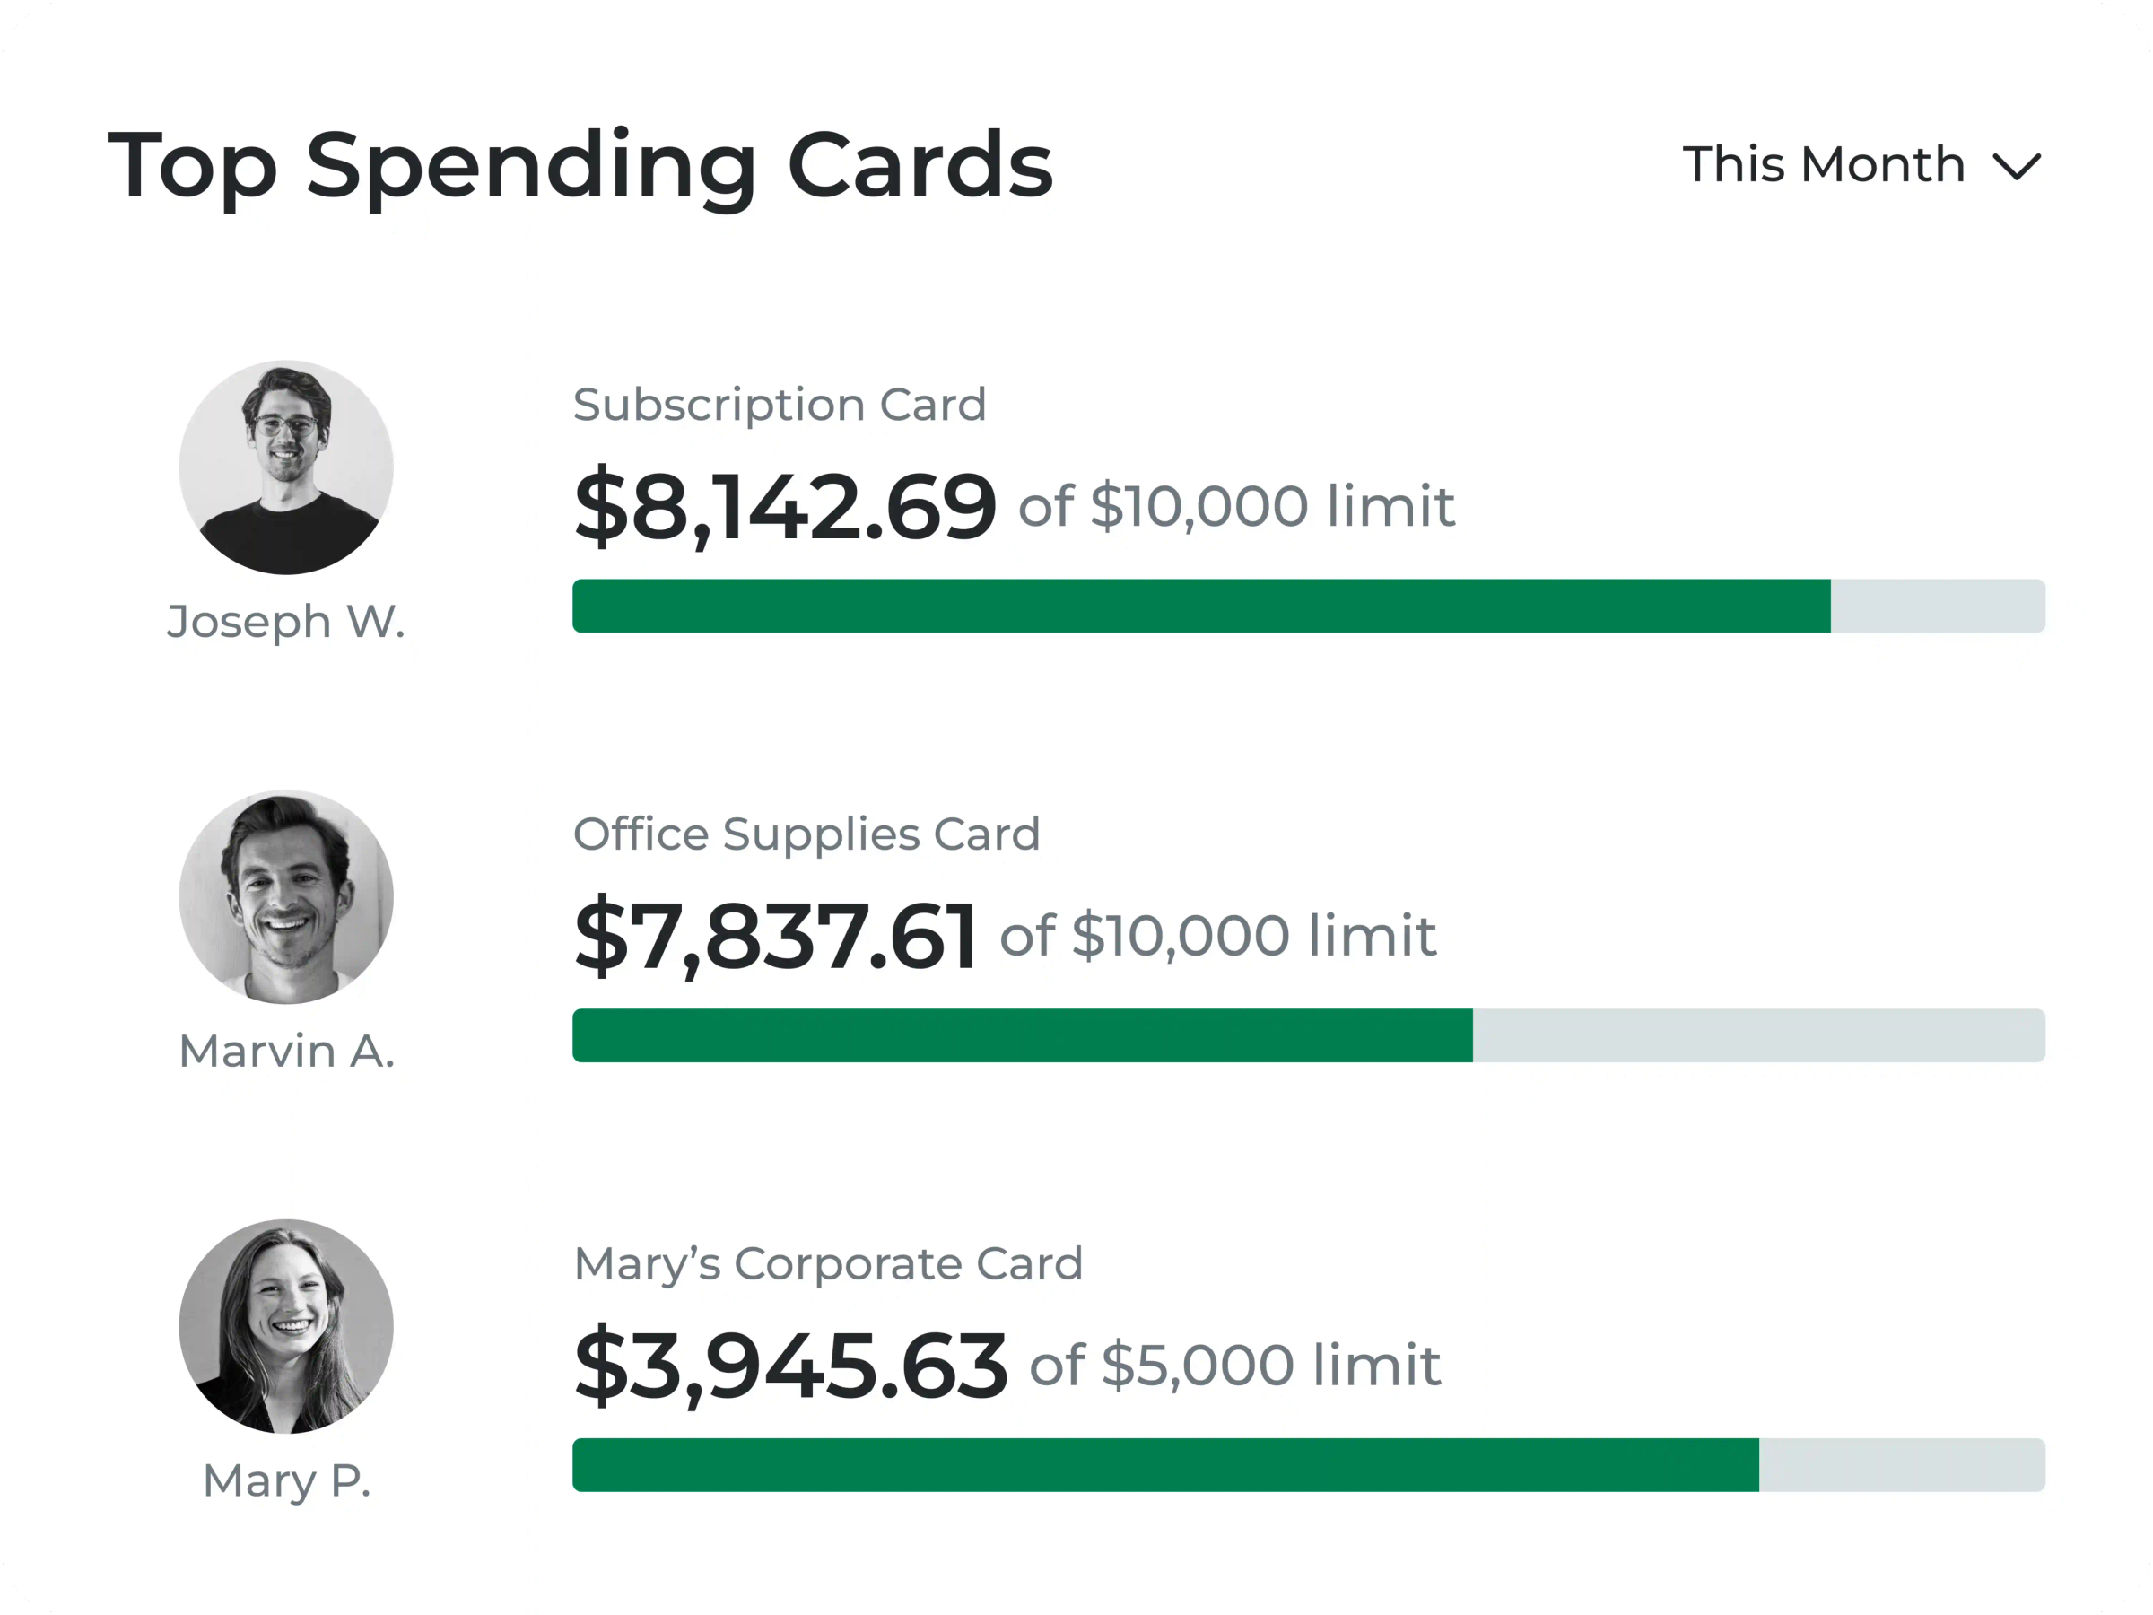Click Joseph W.'s profile picture
The width and height of the screenshot is (2153, 1615).
click(286, 467)
